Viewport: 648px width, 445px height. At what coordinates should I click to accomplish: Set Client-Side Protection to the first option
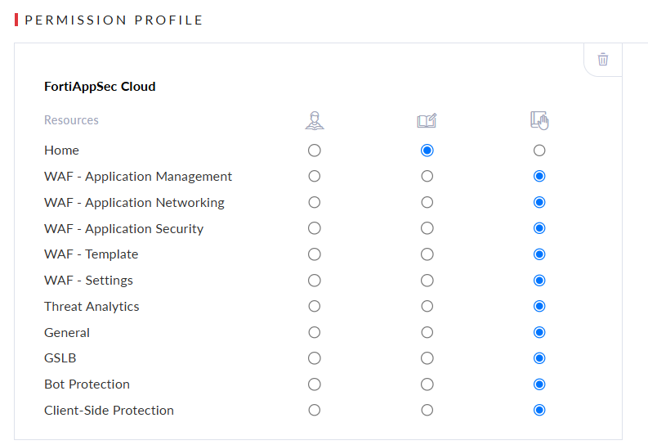point(315,411)
